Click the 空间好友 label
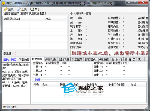 114,39
